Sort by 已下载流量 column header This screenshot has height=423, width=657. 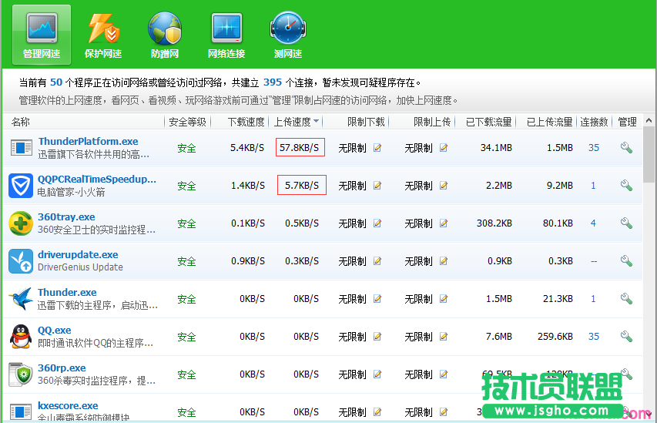tap(488, 122)
